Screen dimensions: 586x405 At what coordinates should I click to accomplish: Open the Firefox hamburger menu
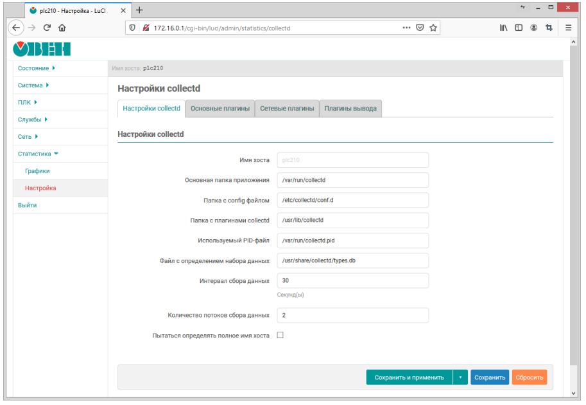pos(568,28)
